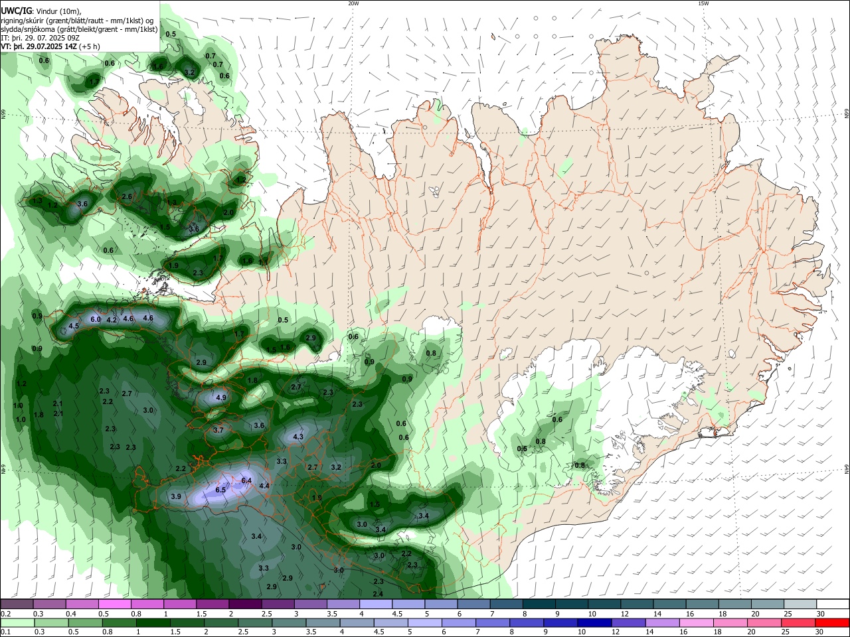Click the 15W longitude label at top
This screenshot has width=850, height=637.
tap(703, 3)
